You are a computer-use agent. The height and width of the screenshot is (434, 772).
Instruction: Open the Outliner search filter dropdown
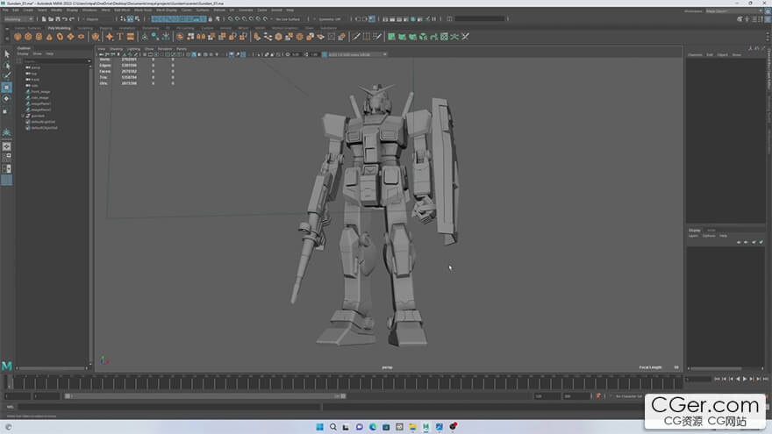pyautogui.click(x=89, y=61)
